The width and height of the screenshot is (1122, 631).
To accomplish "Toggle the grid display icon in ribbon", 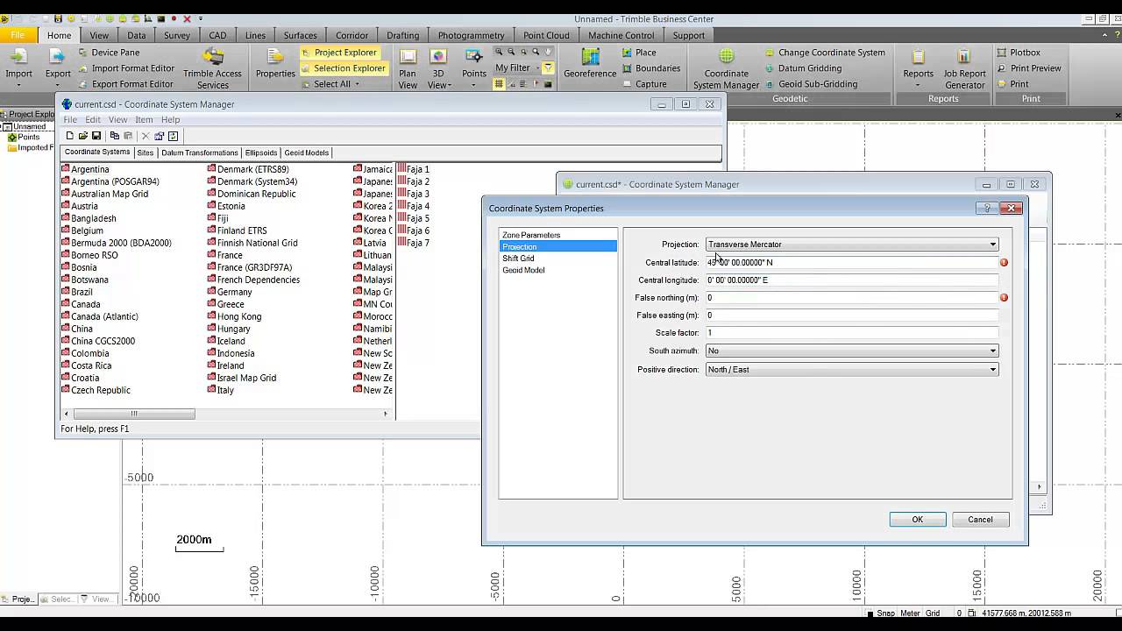I will (499, 84).
